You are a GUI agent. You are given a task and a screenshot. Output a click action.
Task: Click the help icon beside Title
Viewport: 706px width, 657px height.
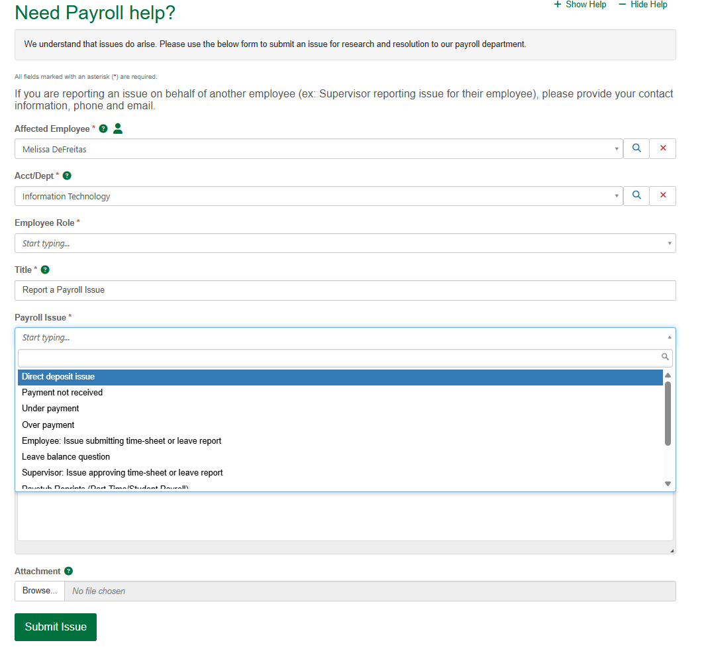pos(45,270)
